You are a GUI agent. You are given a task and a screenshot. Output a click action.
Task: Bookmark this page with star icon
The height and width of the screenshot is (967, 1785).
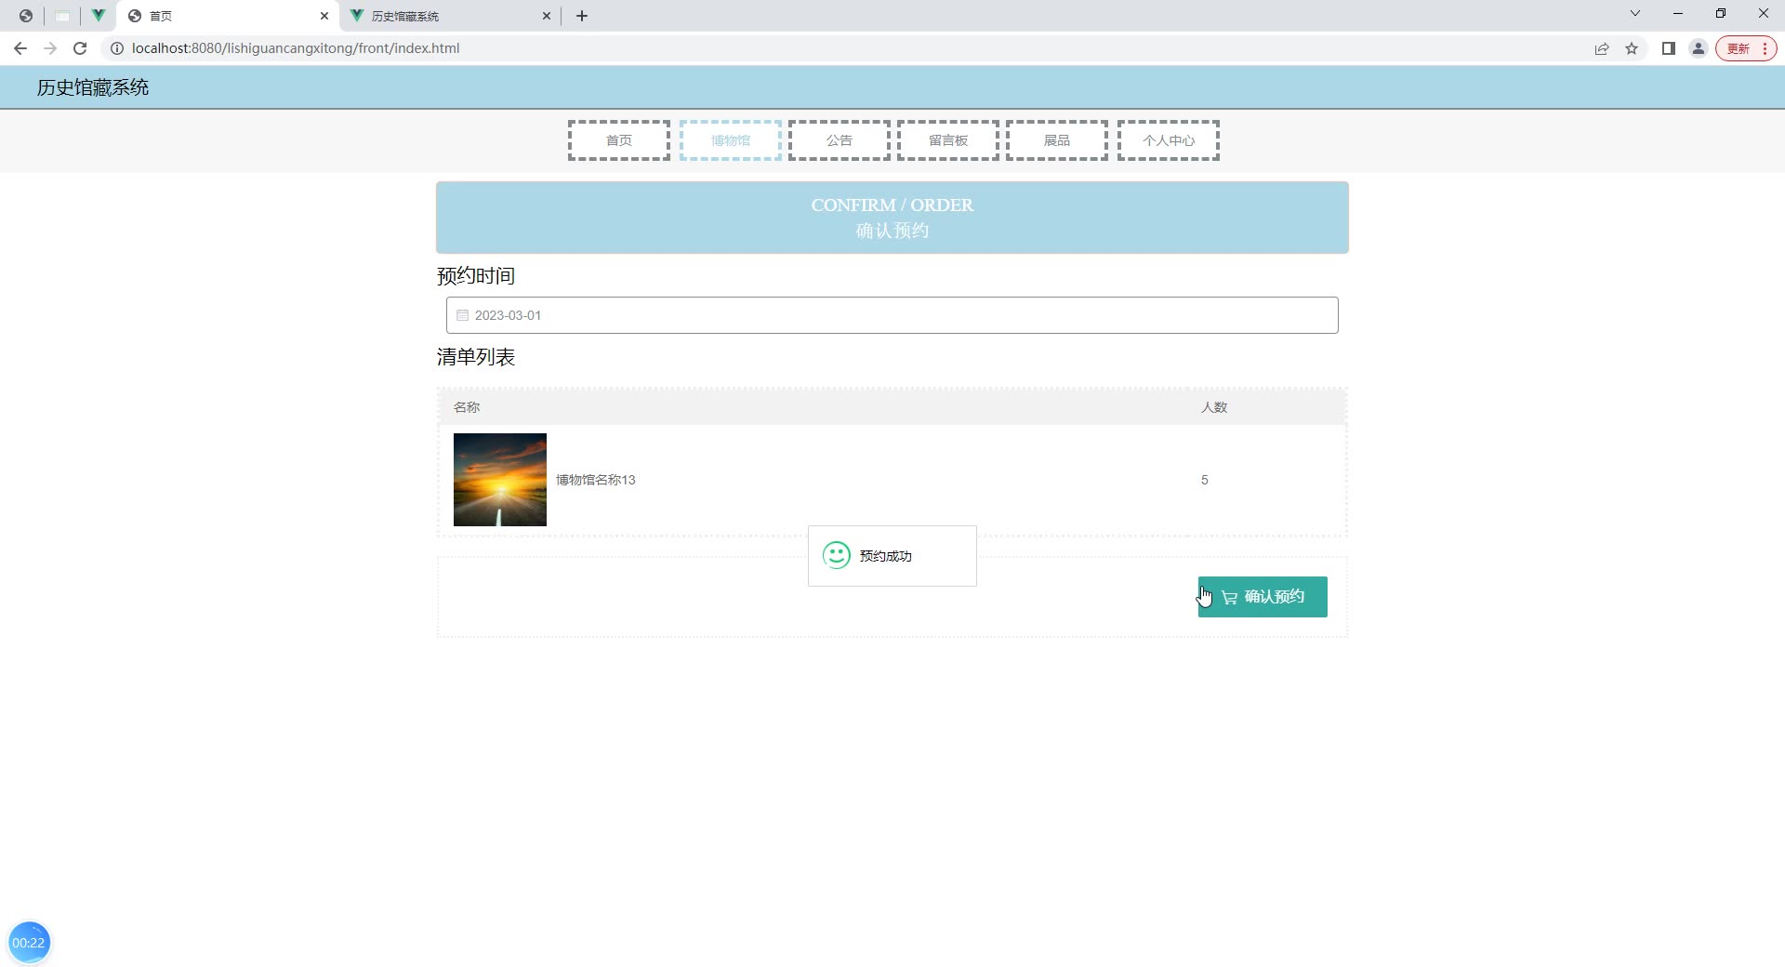[x=1632, y=48]
